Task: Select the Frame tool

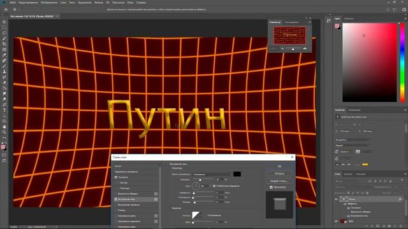Action: coord(4,50)
